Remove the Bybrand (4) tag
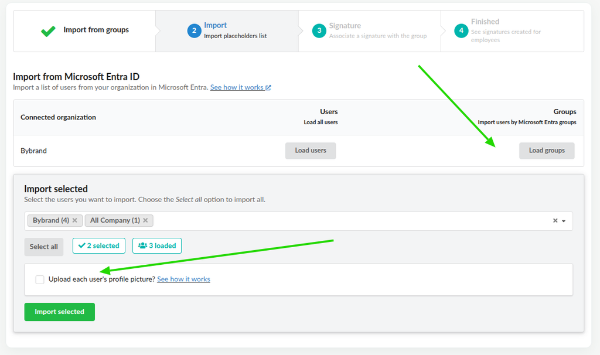This screenshot has width=600, height=355. pos(75,220)
